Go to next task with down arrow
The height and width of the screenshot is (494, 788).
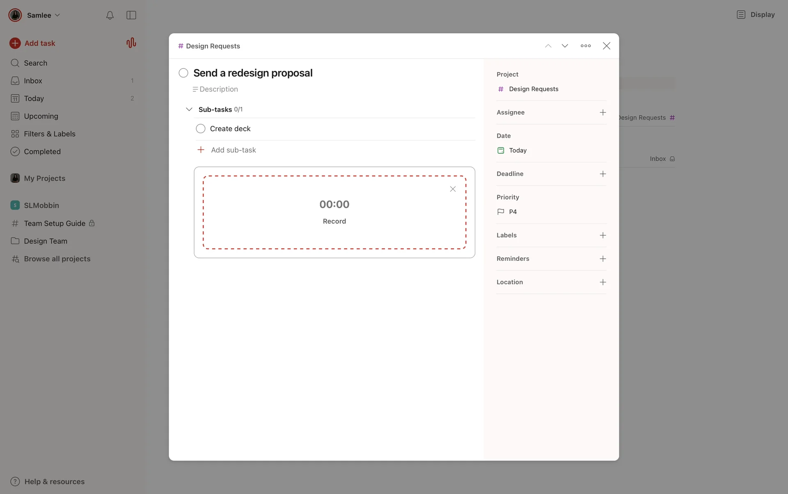pyautogui.click(x=565, y=46)
